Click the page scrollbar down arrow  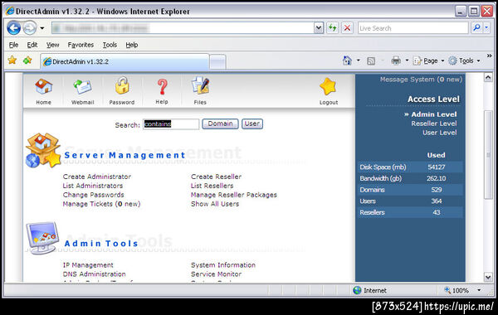coord(488,277)
